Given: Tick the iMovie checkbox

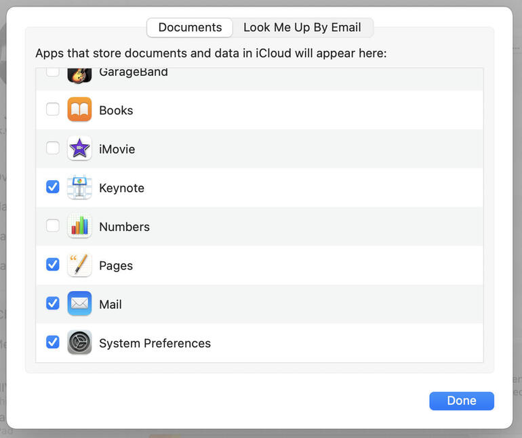Looking at the screenshot, I should 53,148.
